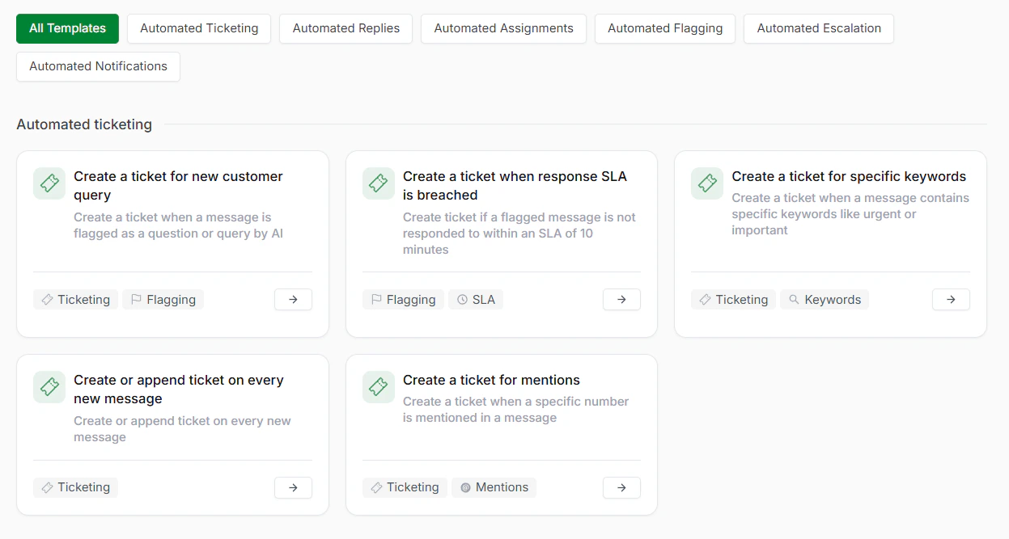The width and height of the screenshot is (1009, 539).
Task: Select Automated Notifications filter
Action: coord(98,66)
